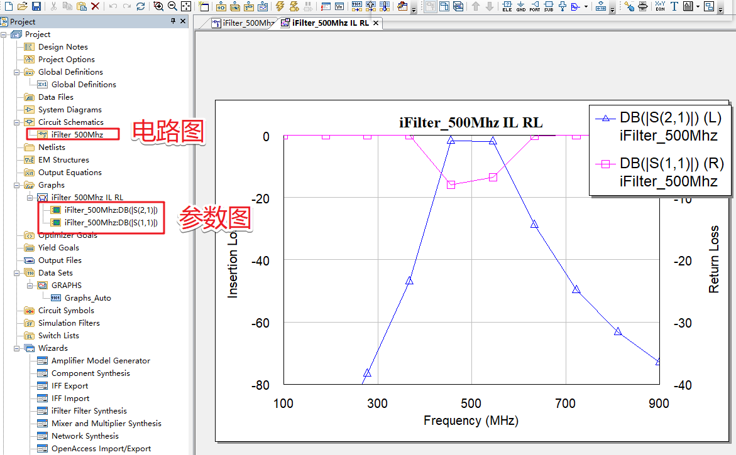Close the iFilter_500Mhz IL RL tab
This screenshot has width=736, height=455.
[x=376, y=23]
